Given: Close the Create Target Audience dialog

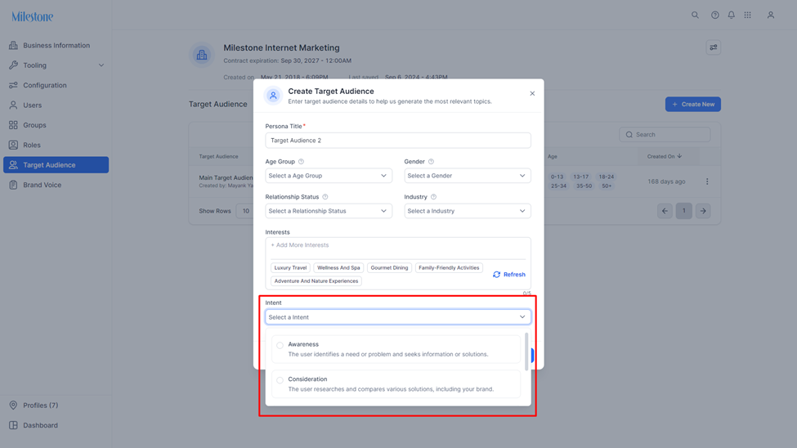Looking at the screenshot, I should pos(532,93).
